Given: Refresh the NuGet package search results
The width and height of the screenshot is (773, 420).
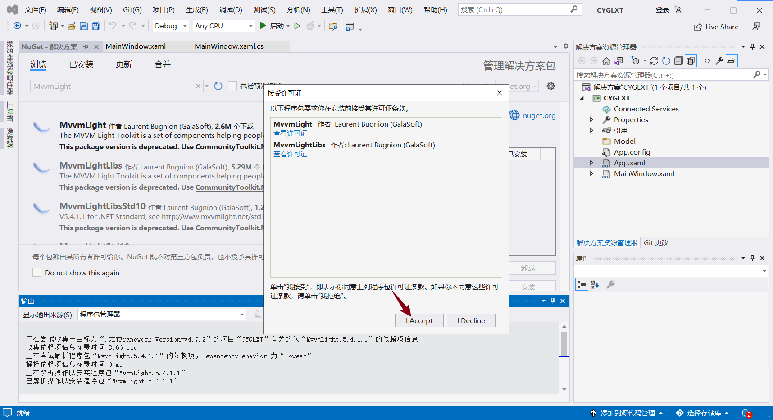Looking at the screenshot, I should point(218,86).
